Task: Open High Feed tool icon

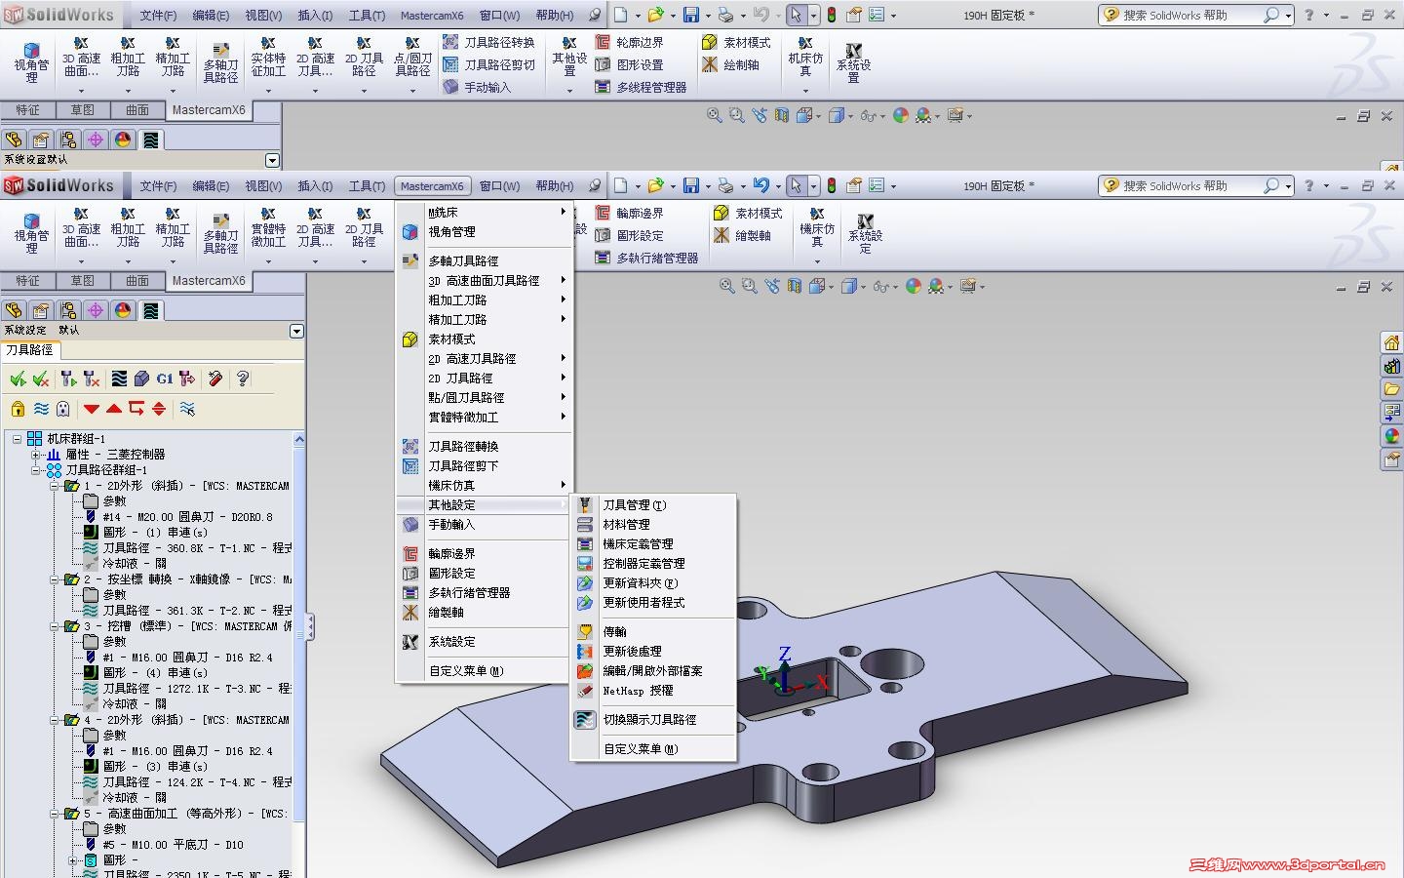Action: (187, 379)
